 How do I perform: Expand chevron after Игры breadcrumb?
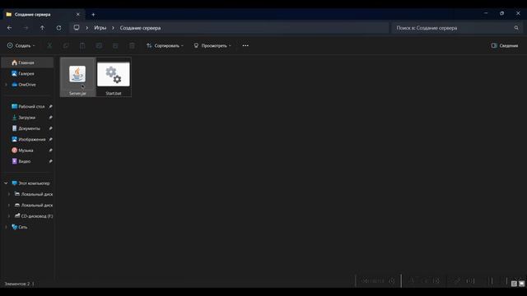coord(113,28)
